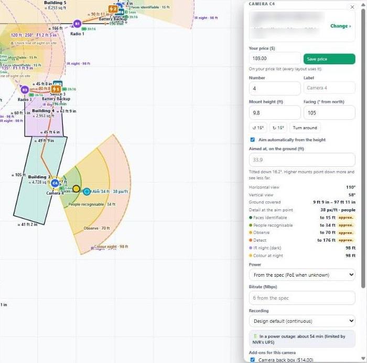Select the purple R1 radio marker
Viewport: 367px width, 363px height.
pyautogui.click(x=77, y=24)
